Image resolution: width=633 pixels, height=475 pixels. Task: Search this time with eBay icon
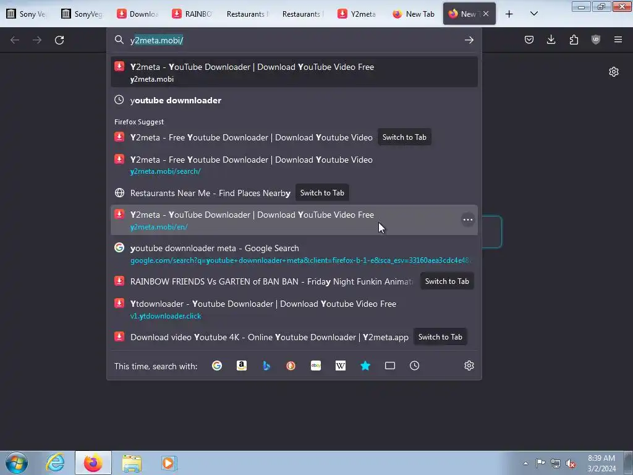pyautogui.click(x=316, y=366)
